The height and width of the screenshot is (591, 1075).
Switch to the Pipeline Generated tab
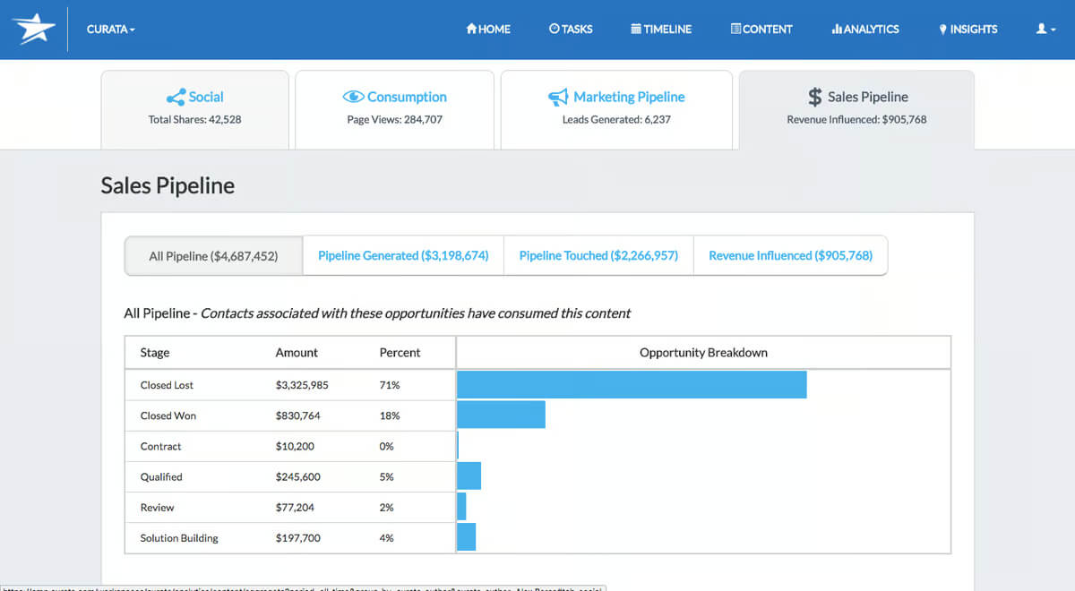pyautogui.click(x=403, y=255)
